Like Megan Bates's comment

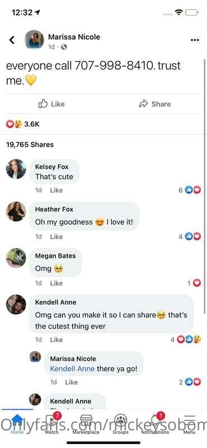[x=57, y=283]
